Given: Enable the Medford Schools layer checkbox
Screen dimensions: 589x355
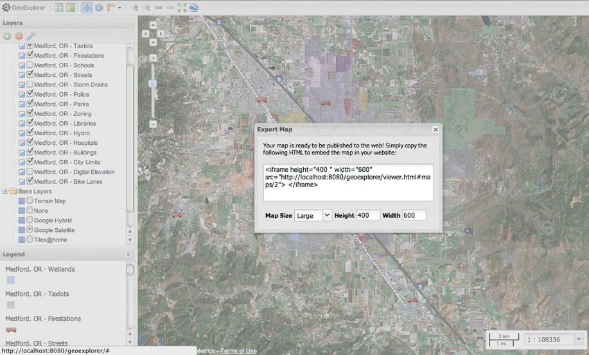Looking at the screenshot, I should [x=30, y=65].
